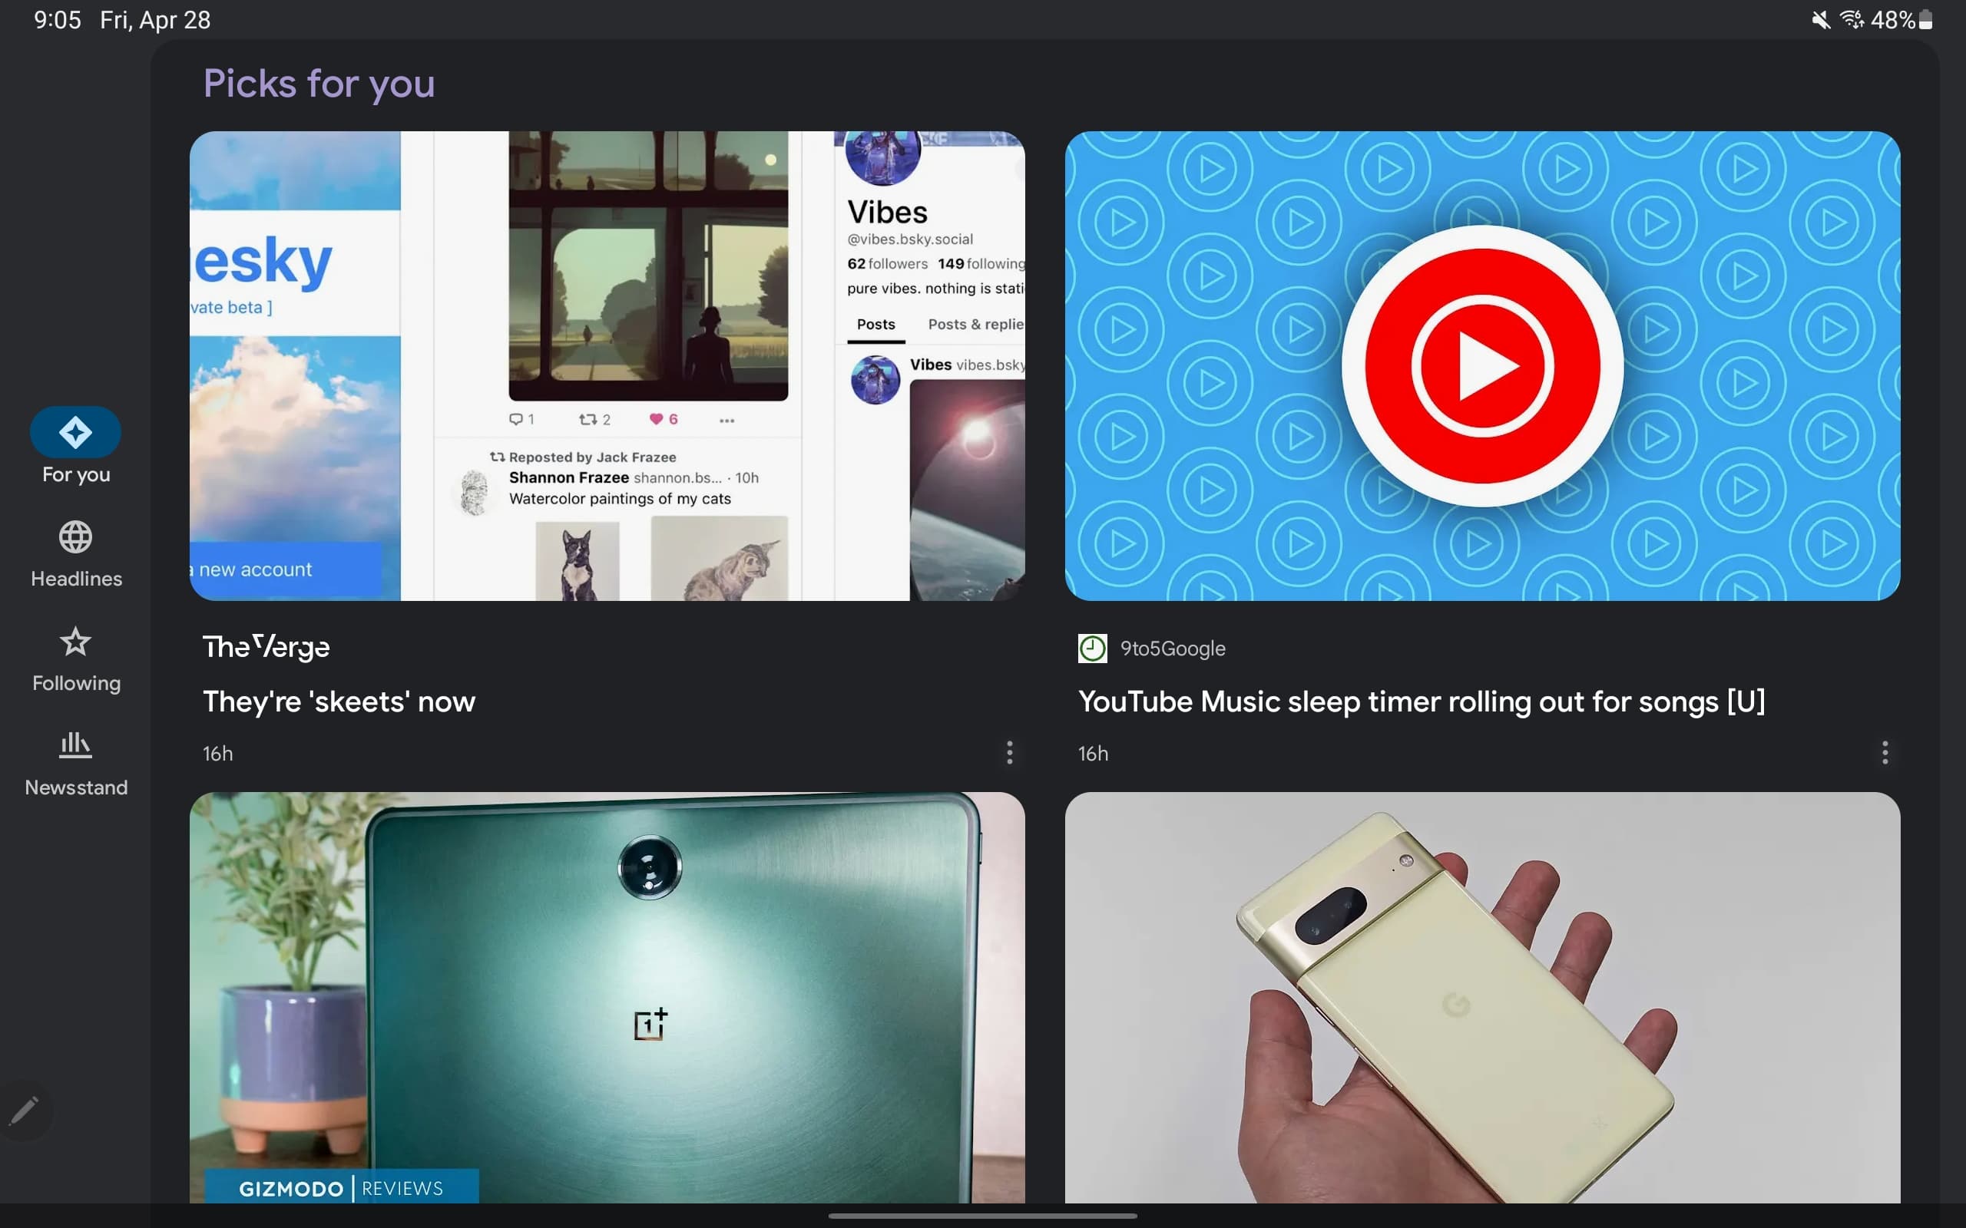Switch to the Newsstand tab label
The width and height of the screenshot is (1966, 1228).
(76, 787)
